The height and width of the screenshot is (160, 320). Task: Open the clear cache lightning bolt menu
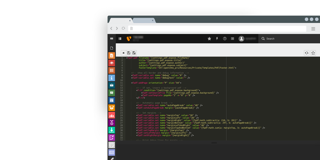click(x=217, y=39)
